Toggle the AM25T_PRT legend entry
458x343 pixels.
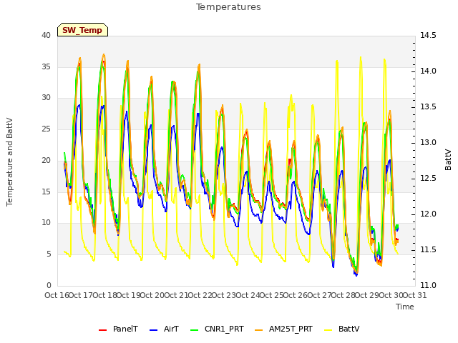pos(283,329)
